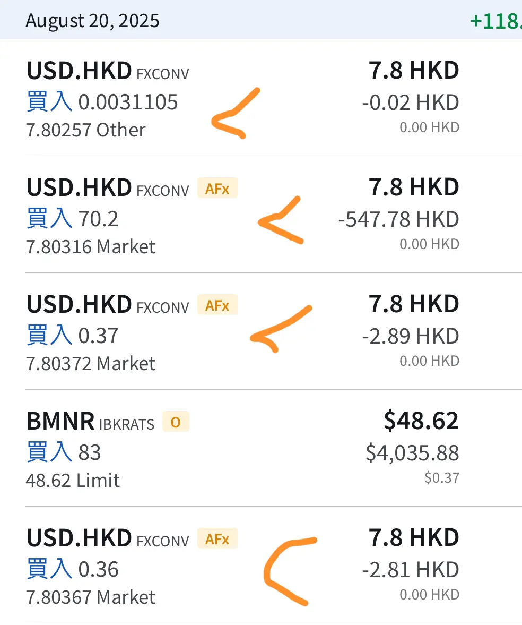The width and height of the screenshot is (522, 625).
Task: Tap the 7.80316 Market order line
Action: (x=91, y=247)
